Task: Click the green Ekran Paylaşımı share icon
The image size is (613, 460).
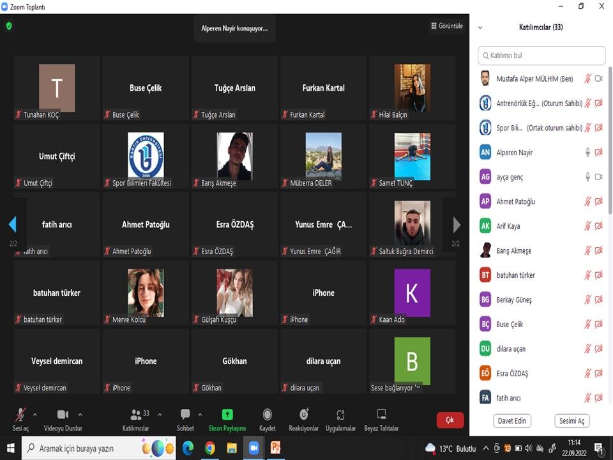Action: point(227,415)
